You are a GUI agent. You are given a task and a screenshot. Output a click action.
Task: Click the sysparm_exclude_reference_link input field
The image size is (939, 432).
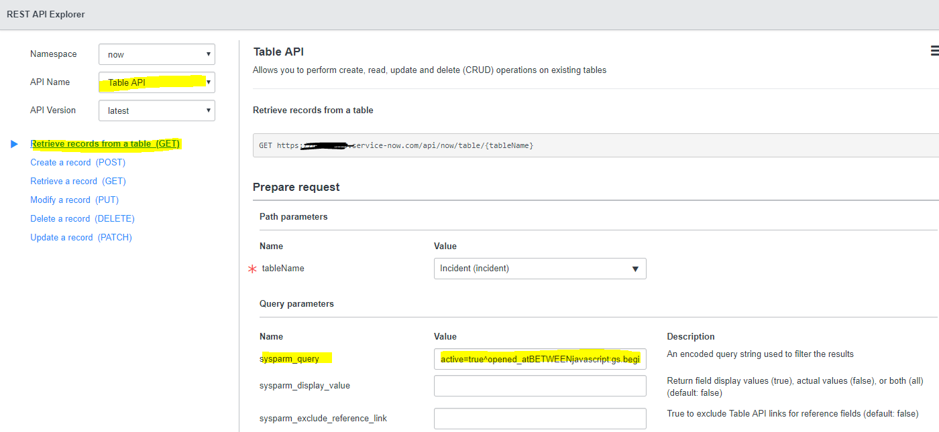pos(540,419)
